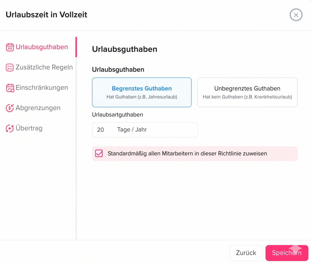Click the Abgrenzungen dollar-cycle icon
This screenshot has height=264, width=311.
[x=9, y=108]
